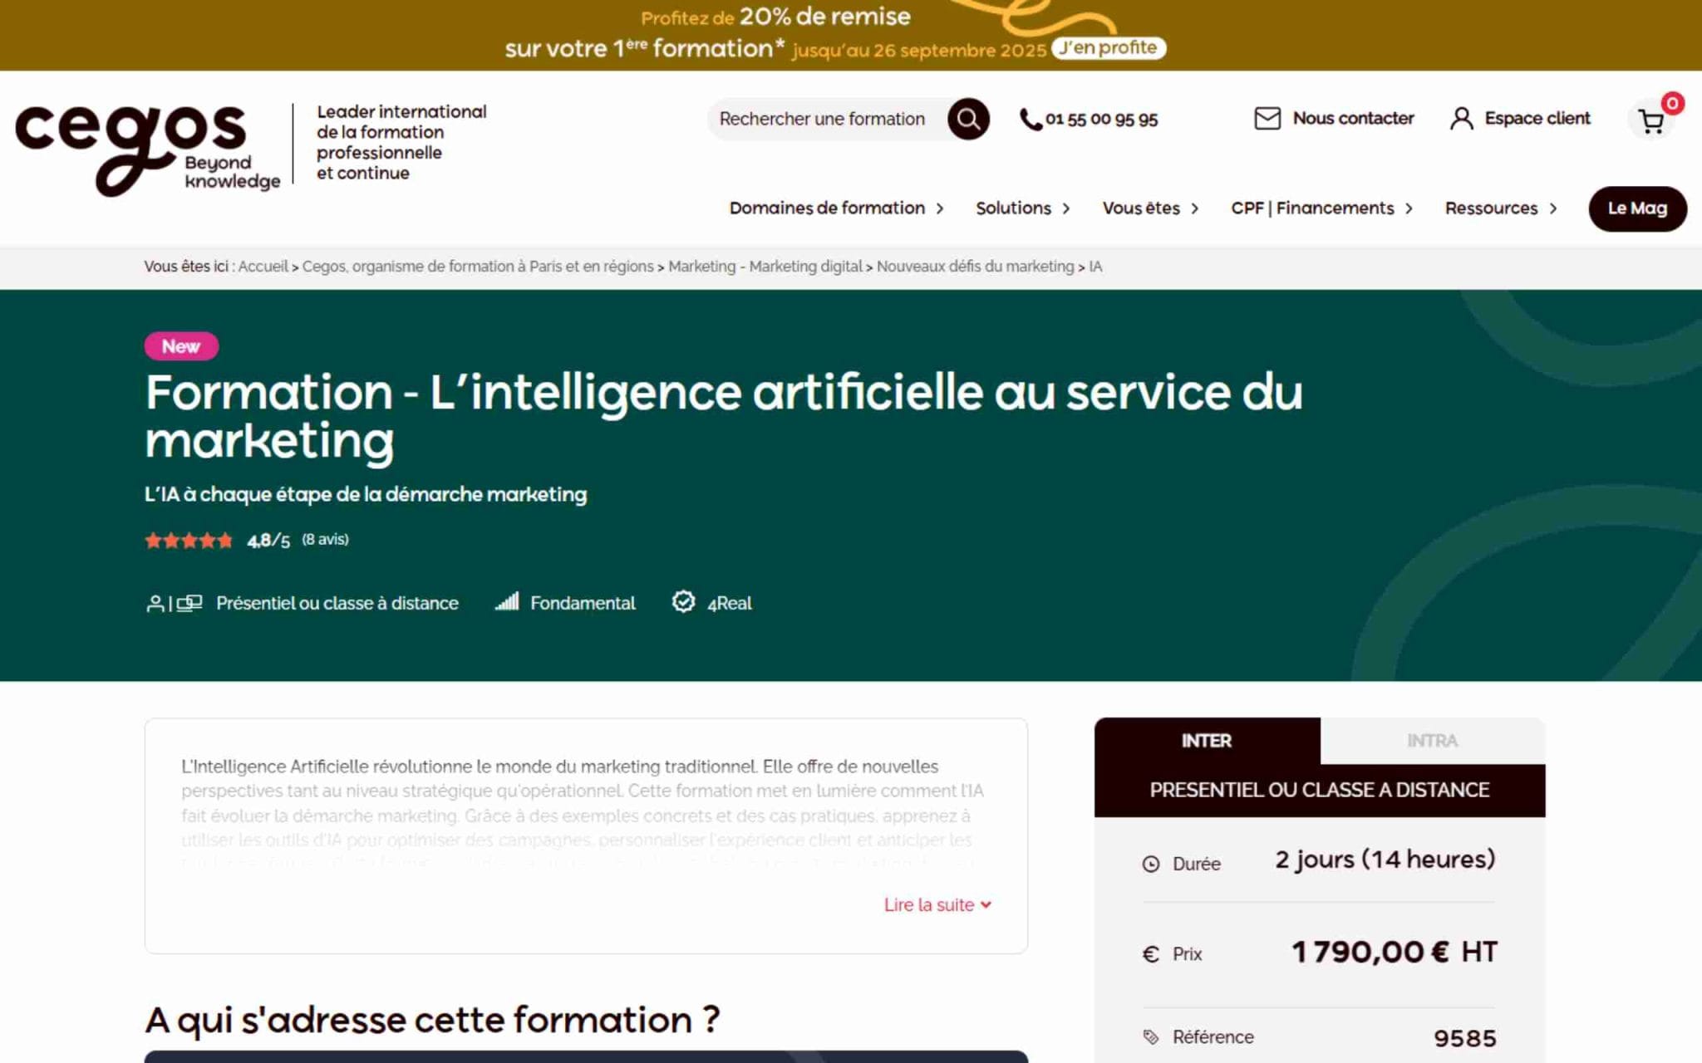Click the envelope icon for Nous contacter

tap(1267, 119)
